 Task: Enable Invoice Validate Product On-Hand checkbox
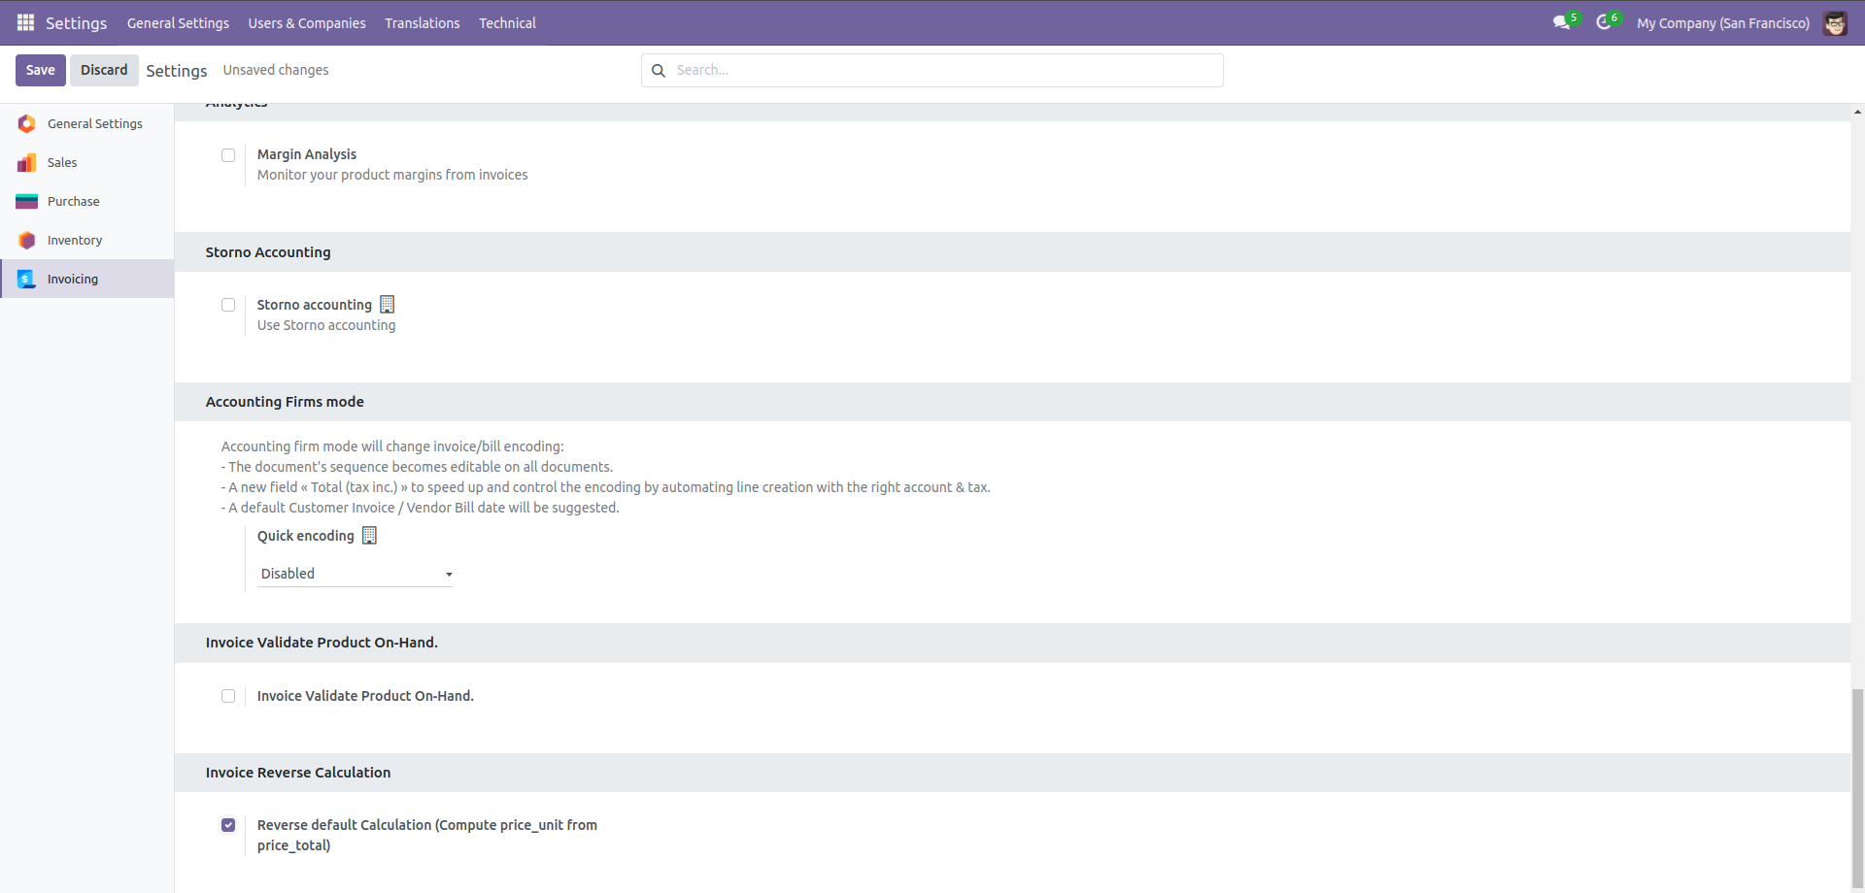[228, 696]
